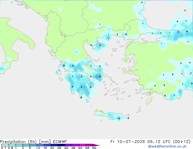
Task: Click the '4' precipitation value on Crete
Action: click(119, 118)
